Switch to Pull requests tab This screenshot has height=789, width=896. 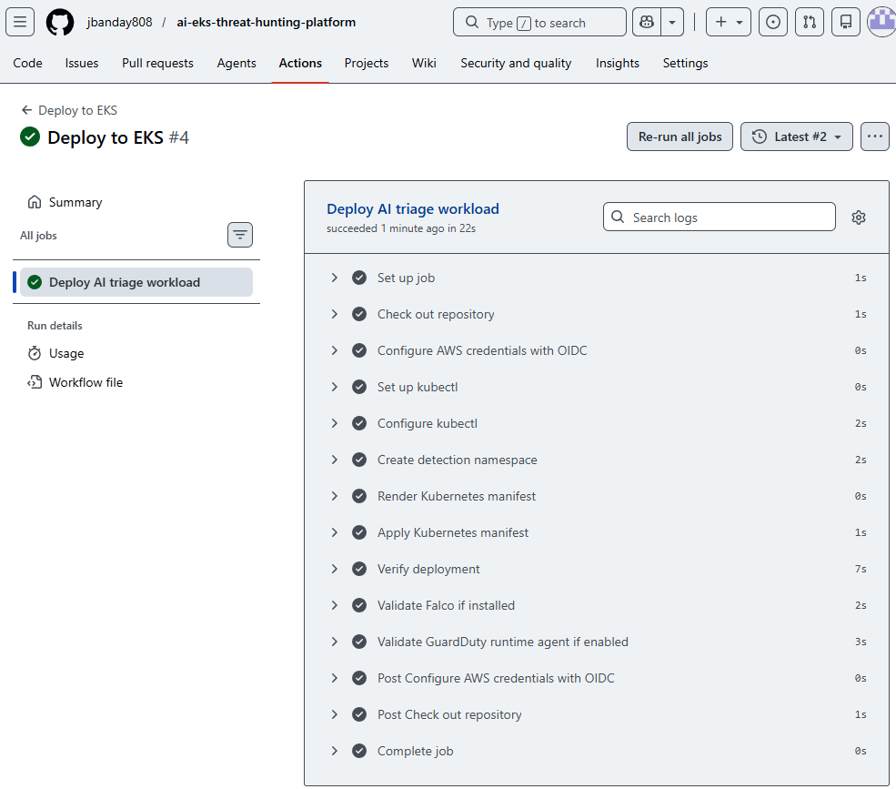click(157, 63)
